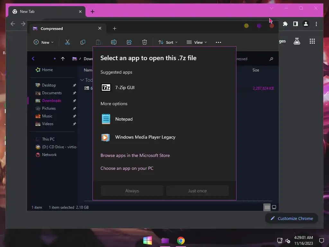Screen dimensions: 329x247
Task: Open Home in the navigation pane
Action: point(44,70)
